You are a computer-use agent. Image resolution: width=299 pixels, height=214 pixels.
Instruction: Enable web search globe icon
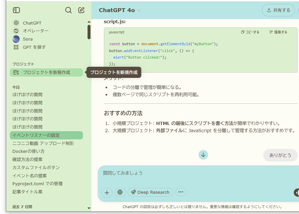[x=120, y=192]
